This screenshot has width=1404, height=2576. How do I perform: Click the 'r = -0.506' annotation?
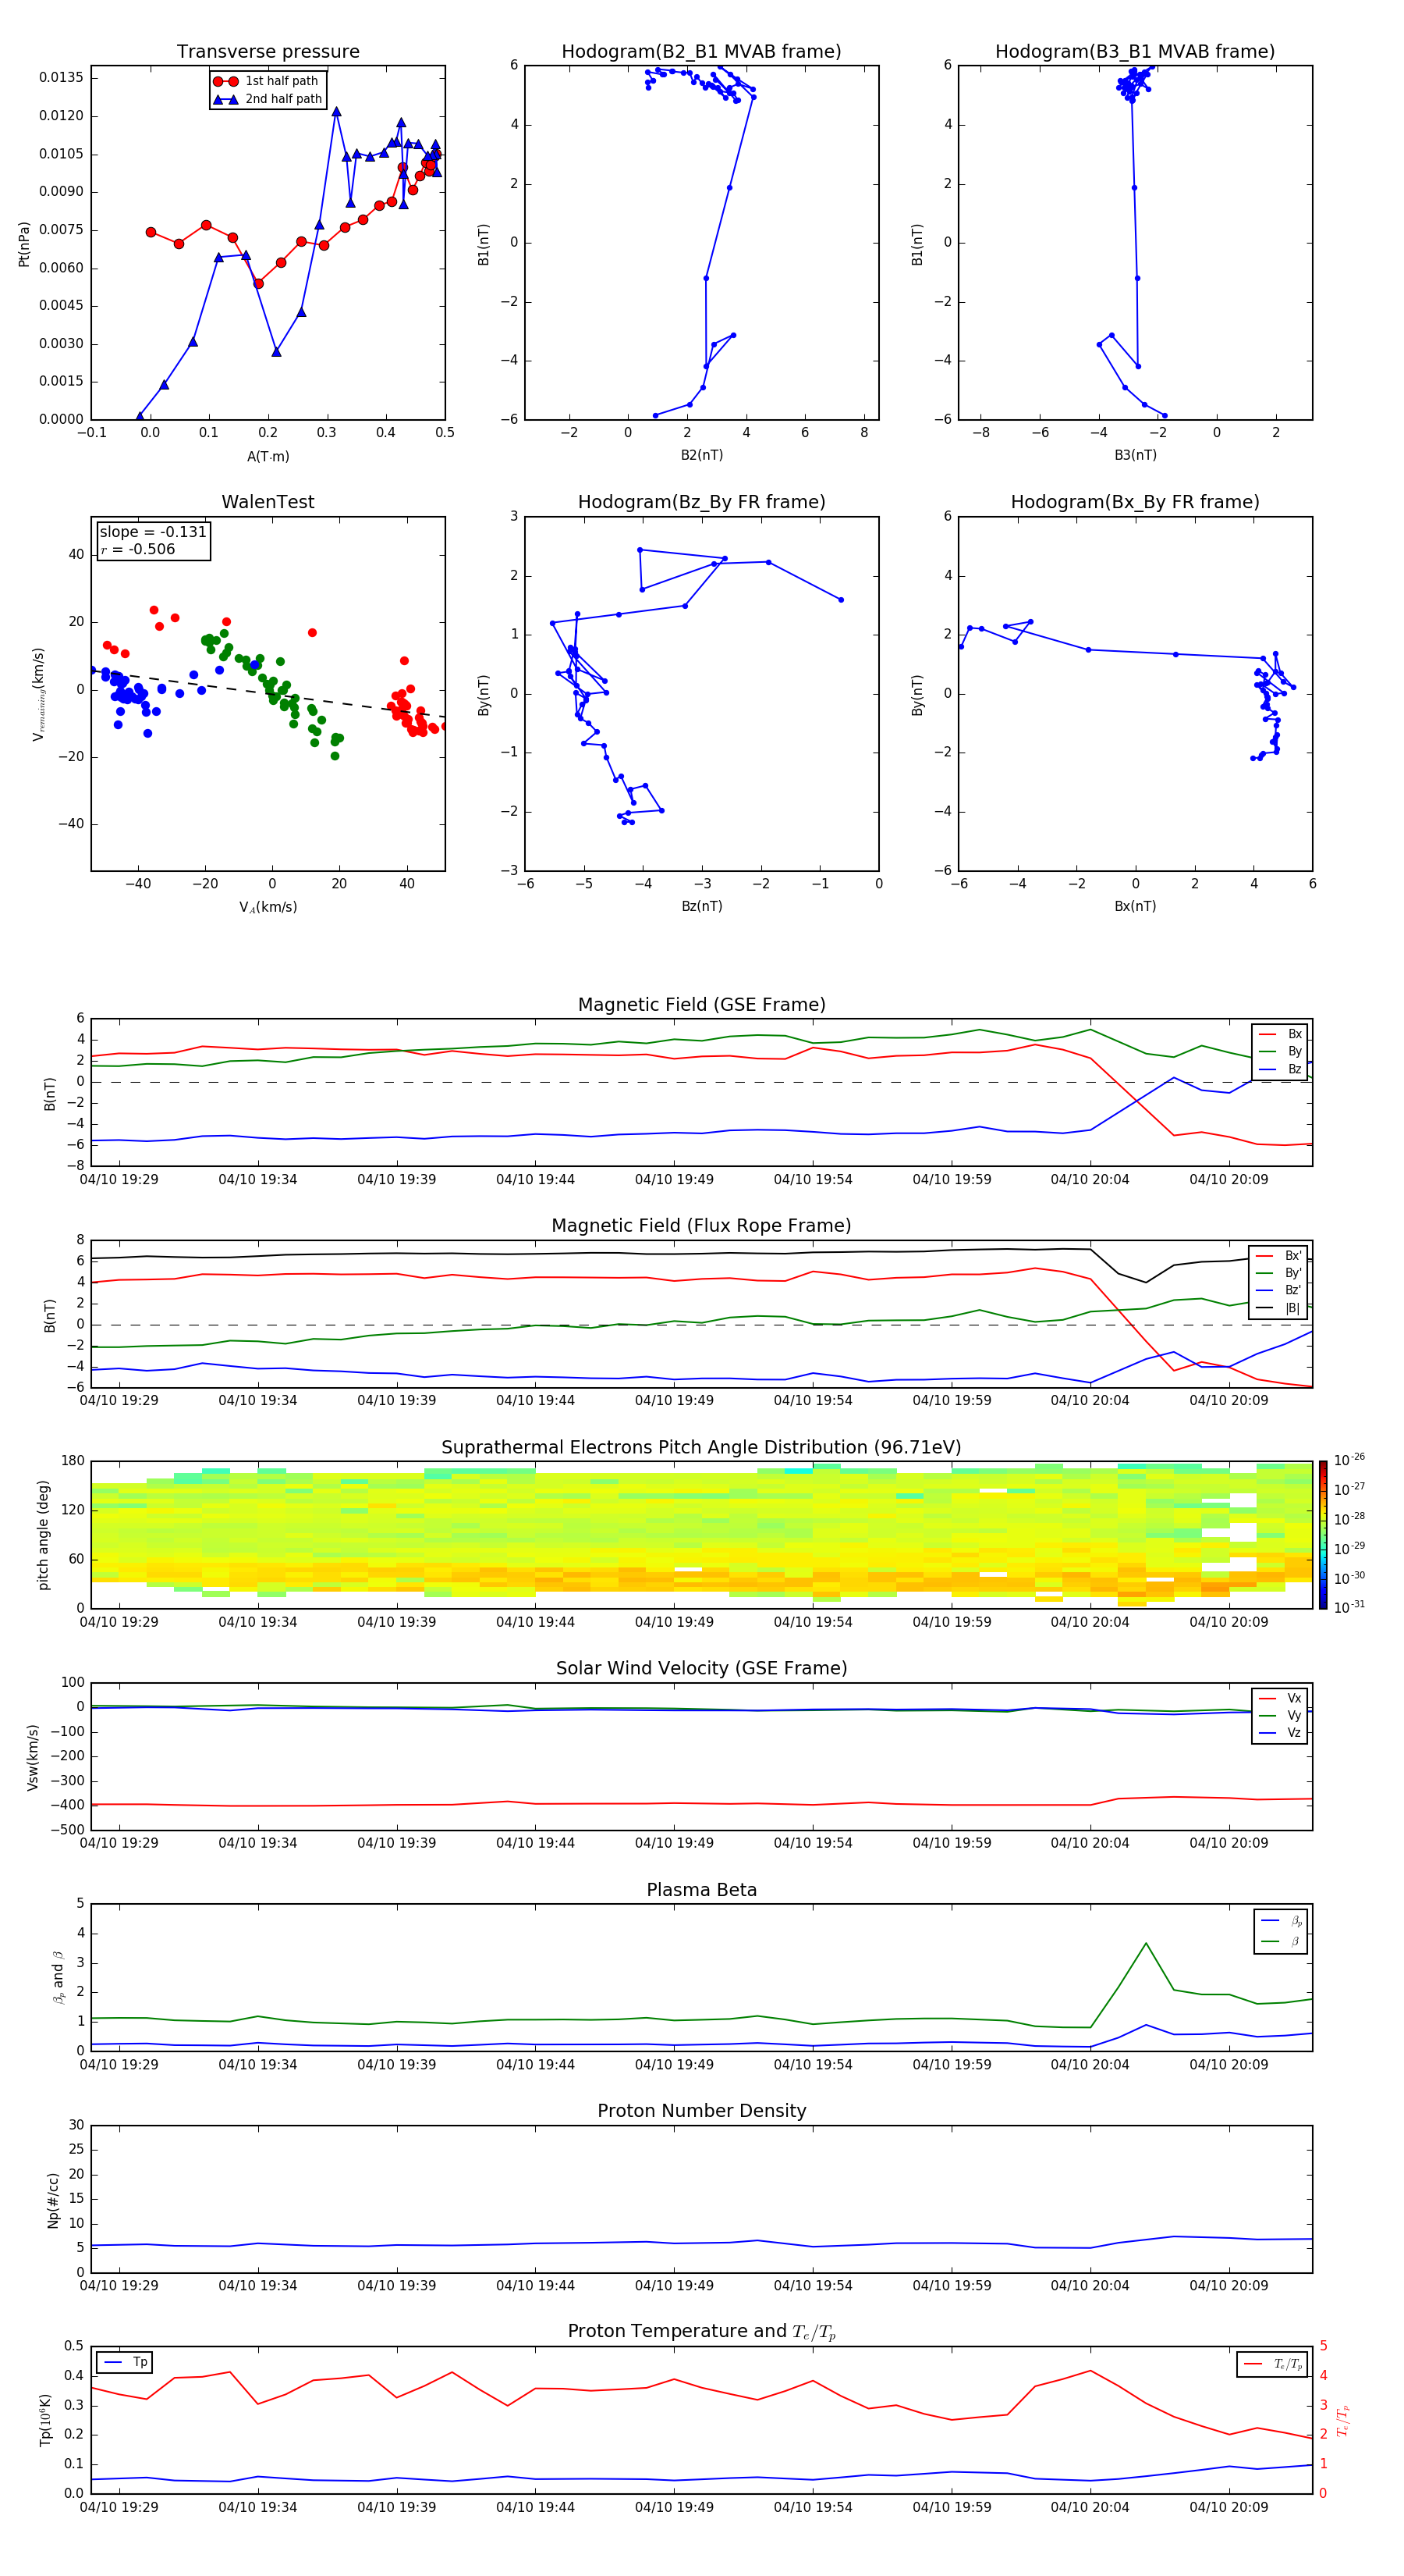138,549
